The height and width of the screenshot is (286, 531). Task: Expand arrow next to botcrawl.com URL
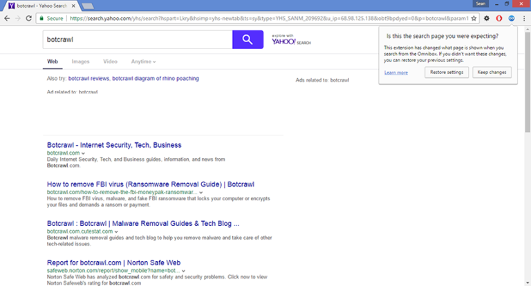click(83, 153)
